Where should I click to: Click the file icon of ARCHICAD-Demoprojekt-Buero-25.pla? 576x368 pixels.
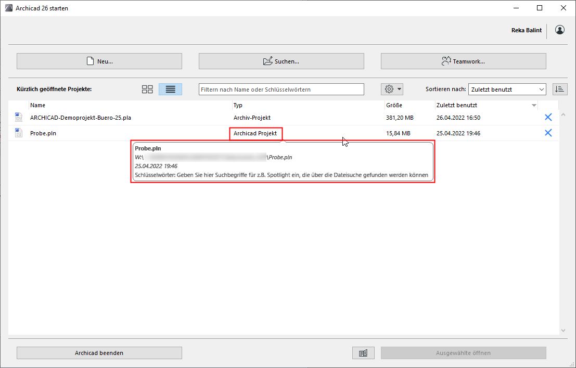(x=18, y=117)
